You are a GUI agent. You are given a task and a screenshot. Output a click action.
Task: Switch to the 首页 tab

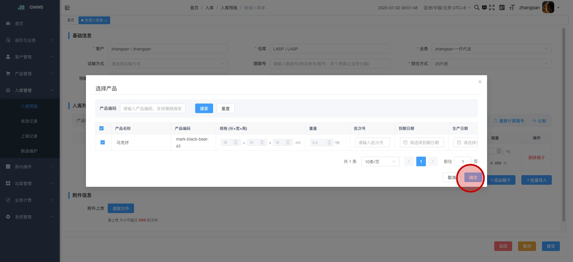tap(71, 20)
